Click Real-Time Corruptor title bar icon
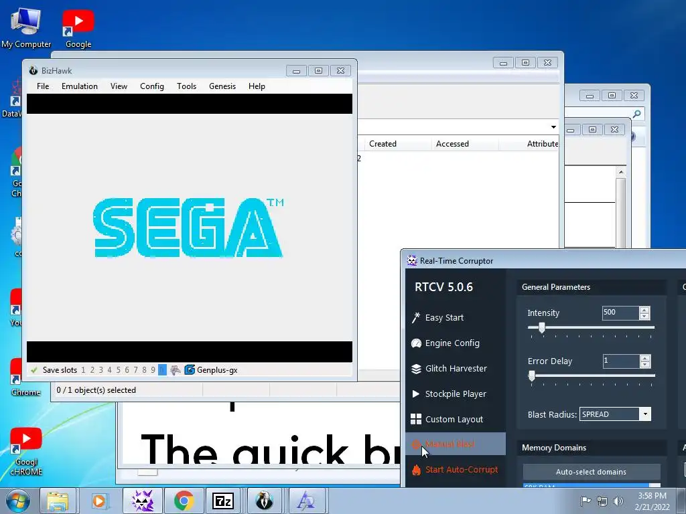 coord(412,260)
